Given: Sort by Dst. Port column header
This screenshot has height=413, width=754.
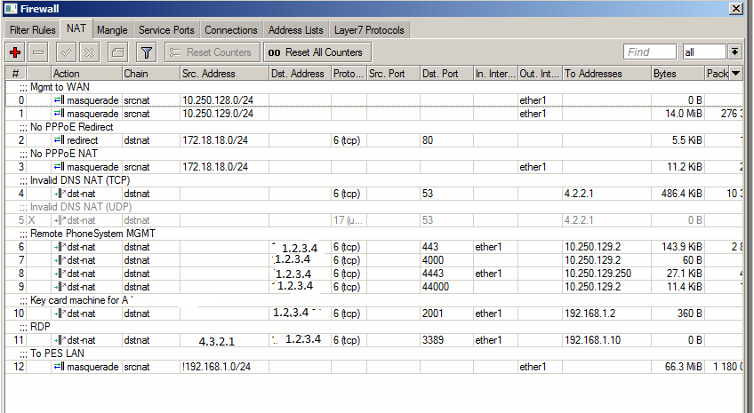Looking at the screenshot, I should [446, 74].
